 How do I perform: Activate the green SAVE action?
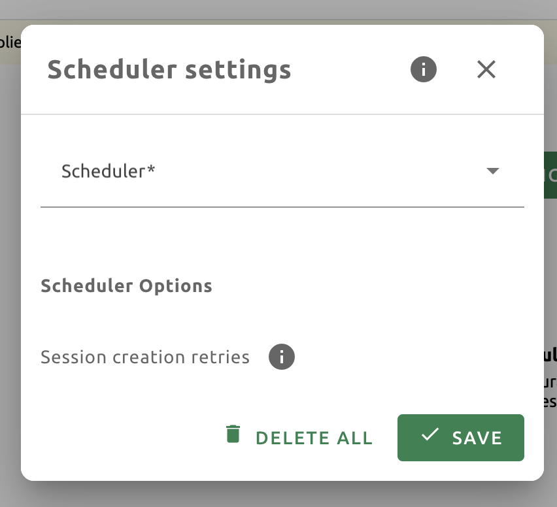point(461,438)
